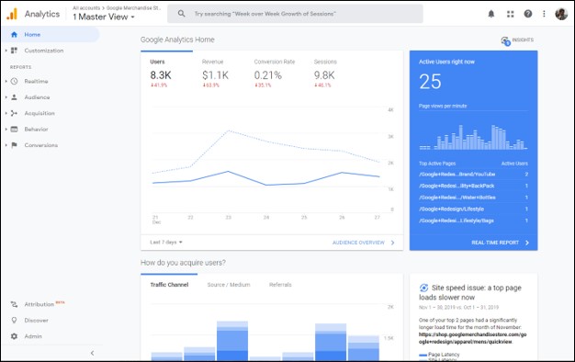Viewport: 575px width, 362px height.
Task: Switch to the Source / Medium tab
Action: [x=229, y=285]
